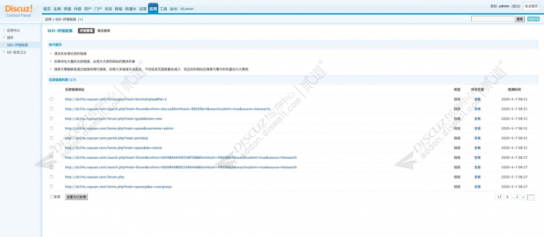Screen dimensions: 544x237
Task: Open the home.php space&username=admin link
Action: (x=119, y=128)
